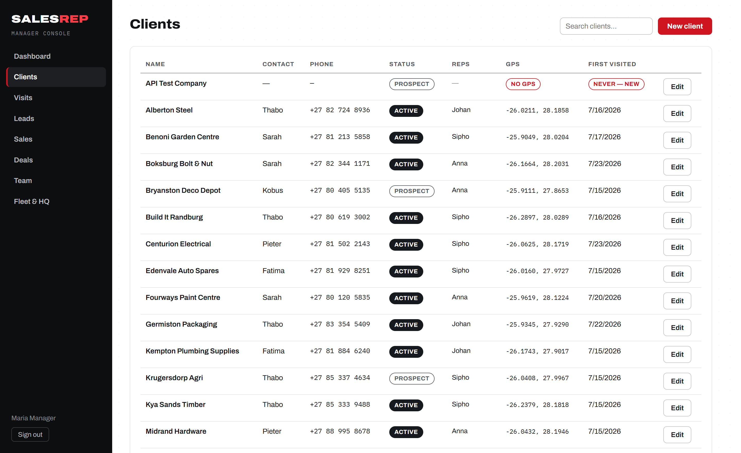This screenshot has height=453, width=741.
Task: Go to Visits section
Action: [56, 98]
